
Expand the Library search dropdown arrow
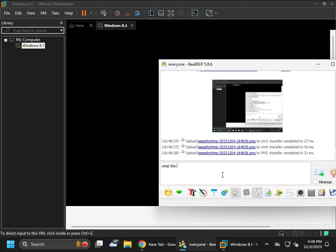[61, 31]
